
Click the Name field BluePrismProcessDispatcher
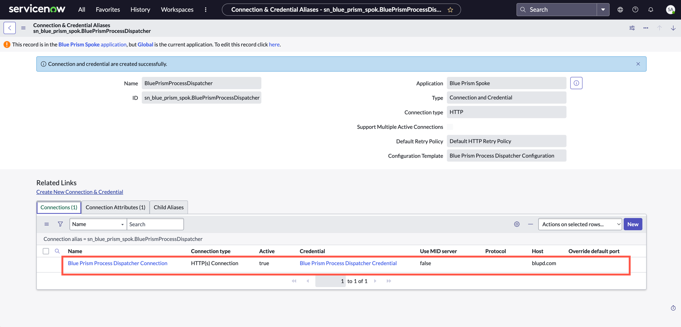tap(201, 83)
